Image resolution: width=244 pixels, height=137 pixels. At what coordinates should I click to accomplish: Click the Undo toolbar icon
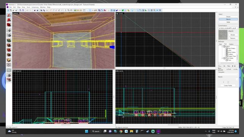[27, 10]
